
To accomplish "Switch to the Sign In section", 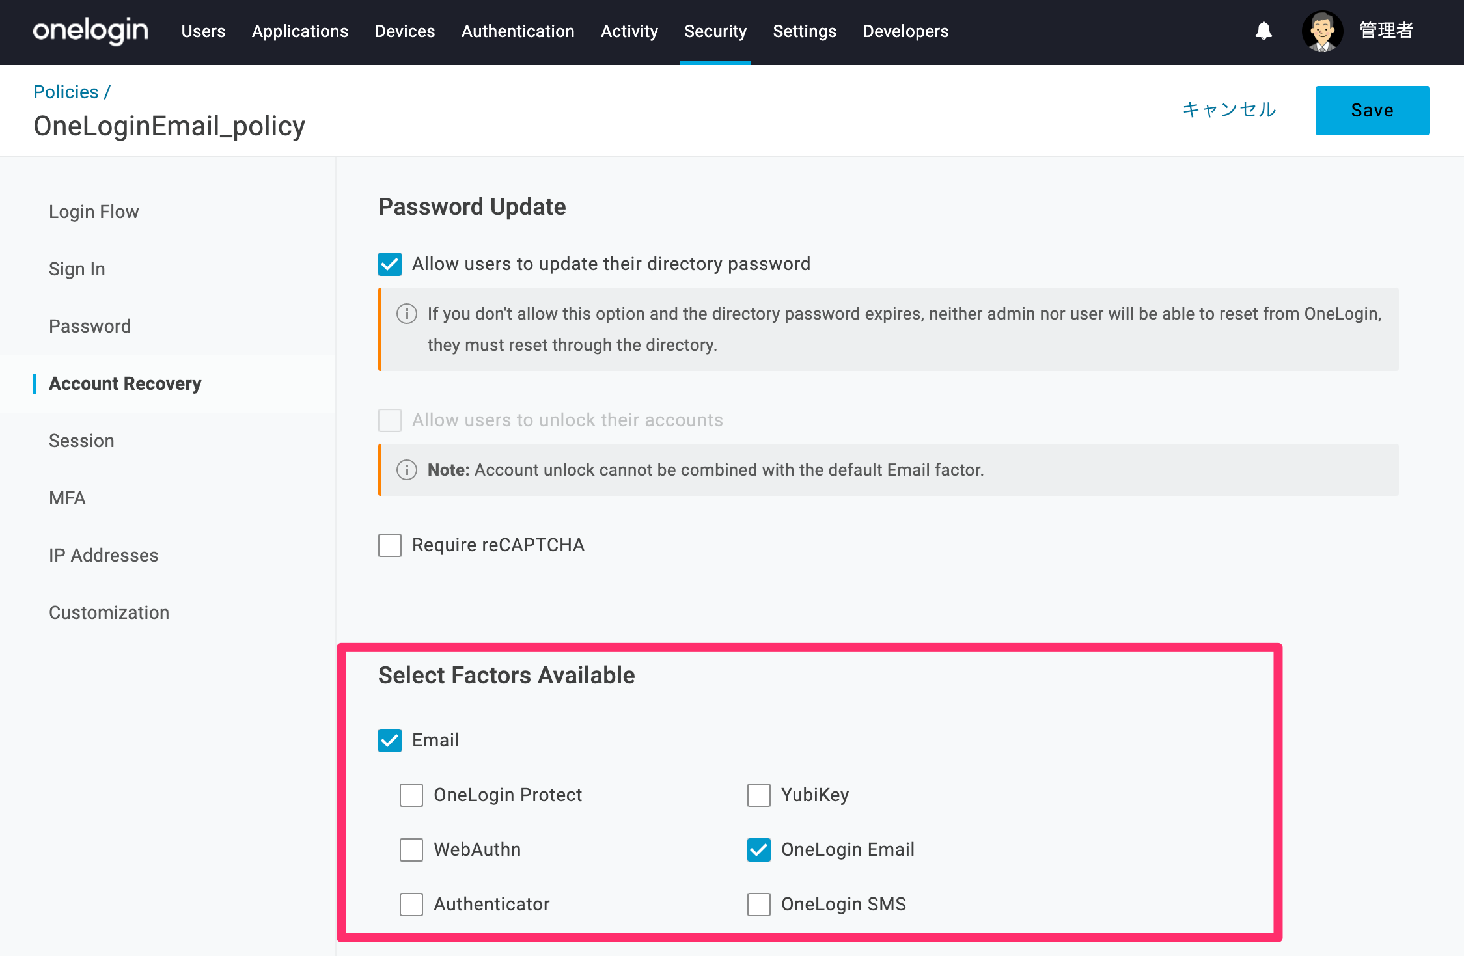I will (77, 269).
